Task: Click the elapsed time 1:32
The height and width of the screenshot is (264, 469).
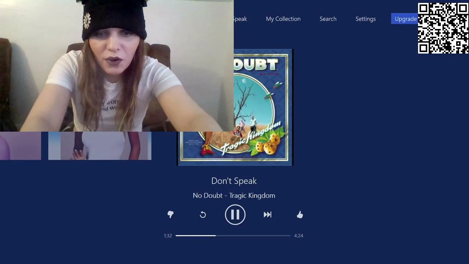Action: [168, 236]
